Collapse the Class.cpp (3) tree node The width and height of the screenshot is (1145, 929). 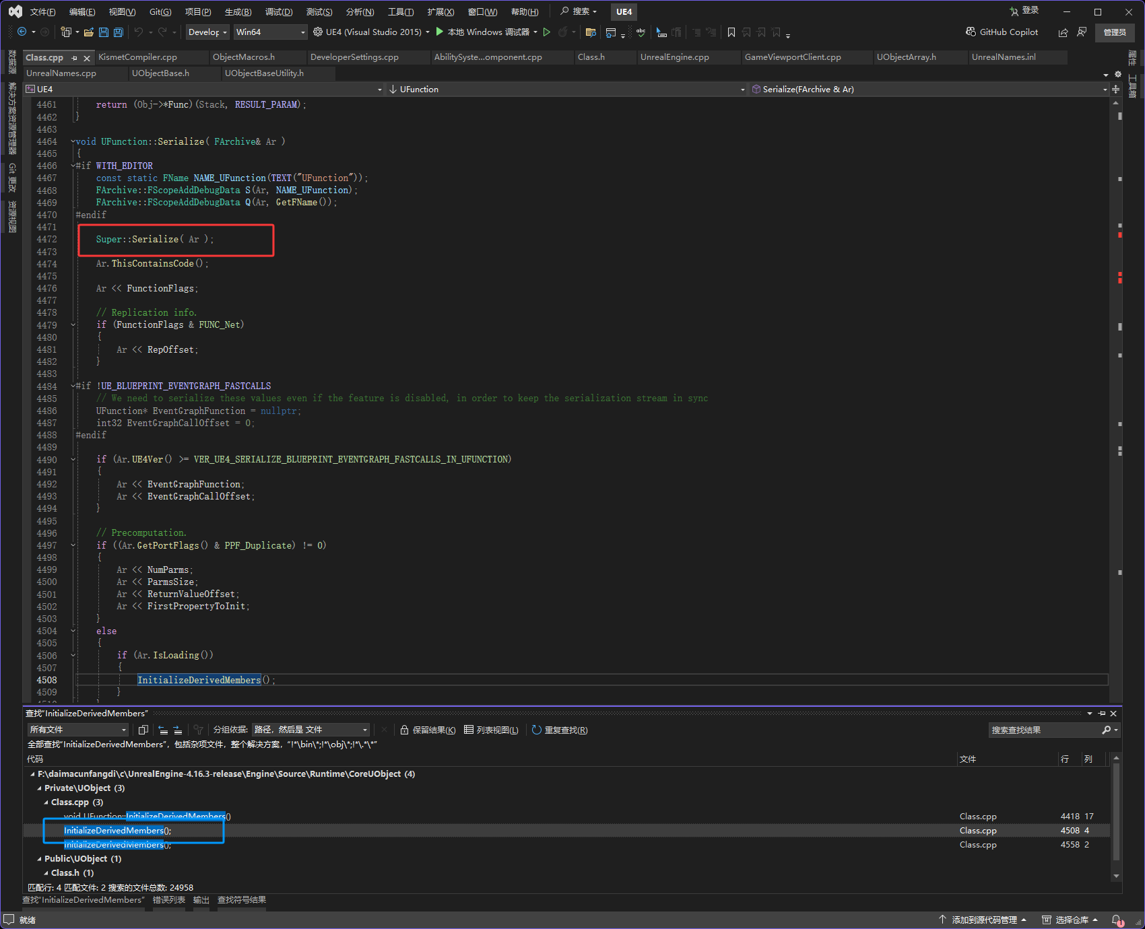click(46, 802)
